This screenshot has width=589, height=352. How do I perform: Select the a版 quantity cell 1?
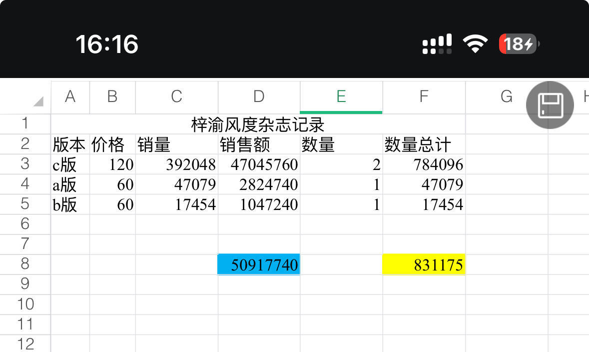click(x=341, y=184)
